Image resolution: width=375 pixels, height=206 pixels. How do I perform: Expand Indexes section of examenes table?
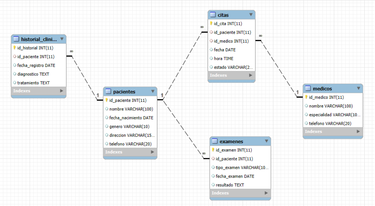point(266,193)
